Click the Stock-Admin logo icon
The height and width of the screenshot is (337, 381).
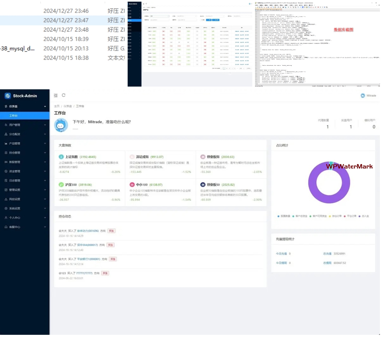click(x=7, y=96)
